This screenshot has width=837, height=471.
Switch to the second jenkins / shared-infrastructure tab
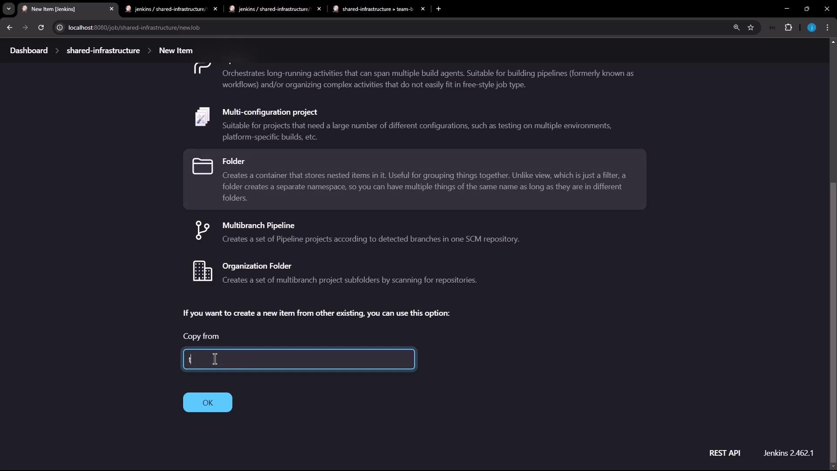(x=275, y=9)
